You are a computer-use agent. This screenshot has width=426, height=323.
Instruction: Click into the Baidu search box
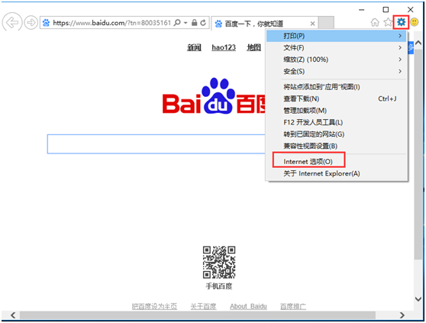(157, 144)
